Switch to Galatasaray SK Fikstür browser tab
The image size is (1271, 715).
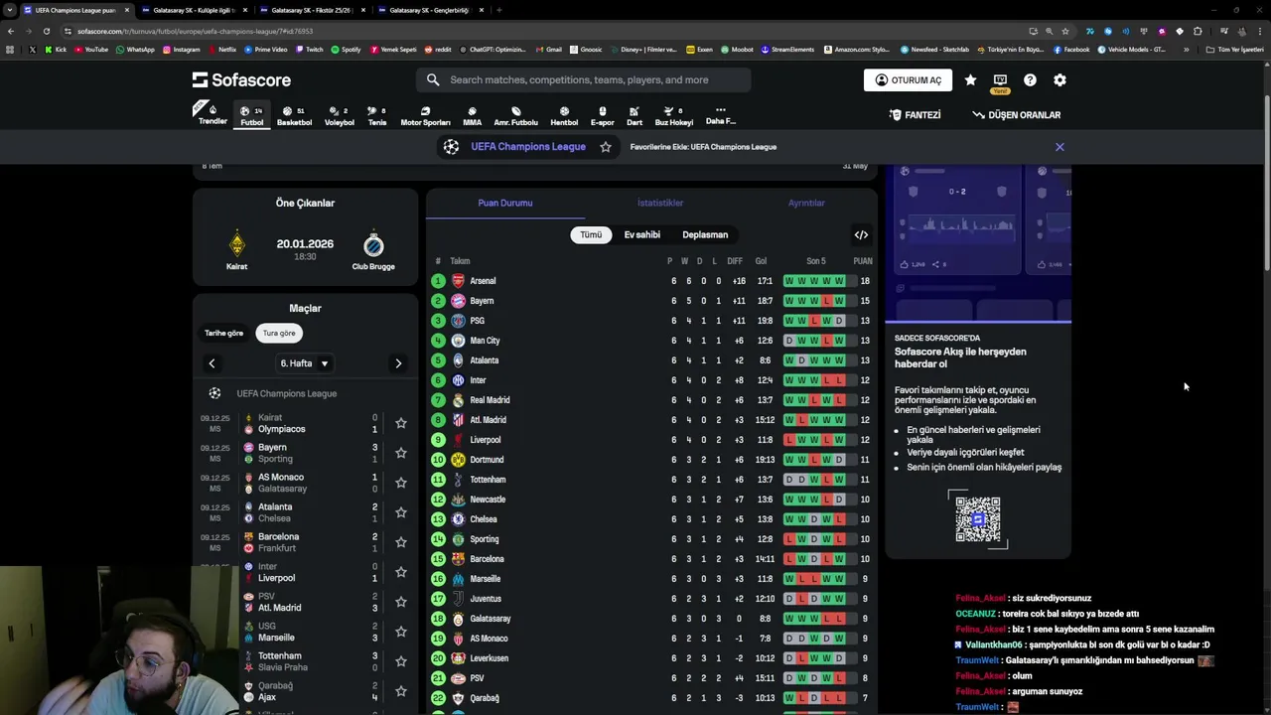[312, 10]
